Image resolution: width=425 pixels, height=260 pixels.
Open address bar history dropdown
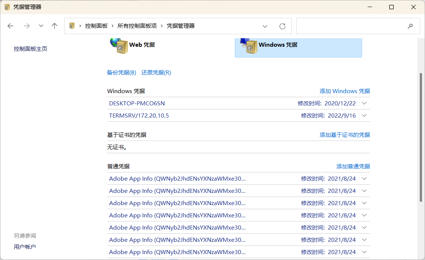265,26
